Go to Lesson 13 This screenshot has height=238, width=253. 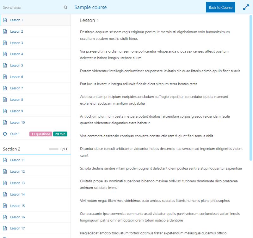pyautogui.click(x=35, y=183)
